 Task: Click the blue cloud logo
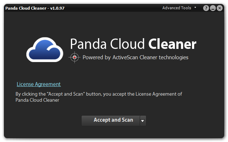click(45, 50)
